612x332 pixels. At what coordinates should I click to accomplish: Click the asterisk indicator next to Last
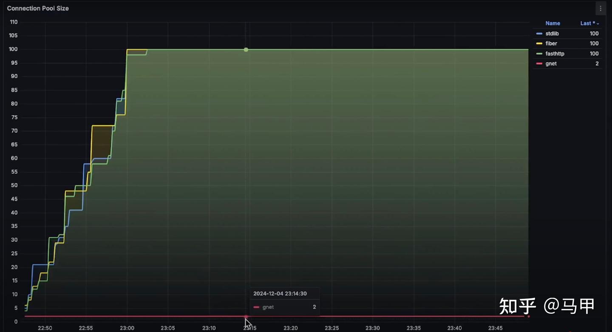point(593,23)
